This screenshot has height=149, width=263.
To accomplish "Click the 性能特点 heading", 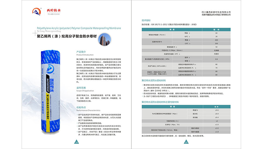I will 81,108.
